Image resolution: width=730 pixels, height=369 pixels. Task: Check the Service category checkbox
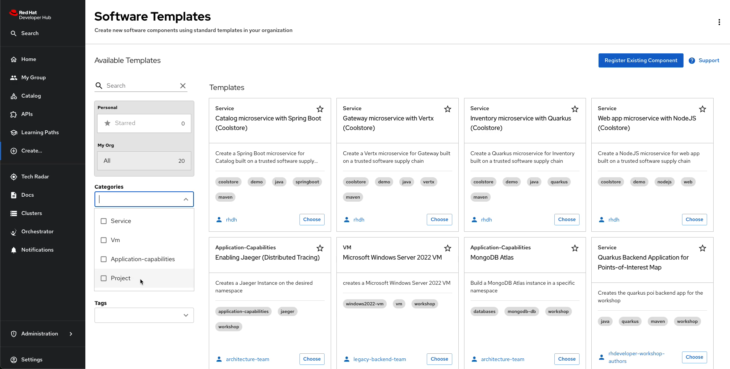point(104,221)
